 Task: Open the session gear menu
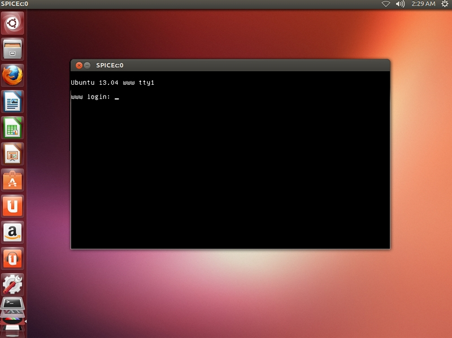point(444,5)
